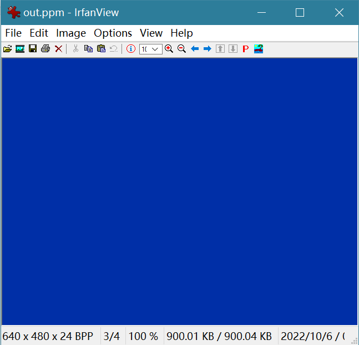
Task: Click the 640 x 480 x 24 BPP status field
Action: pos(48,336)
